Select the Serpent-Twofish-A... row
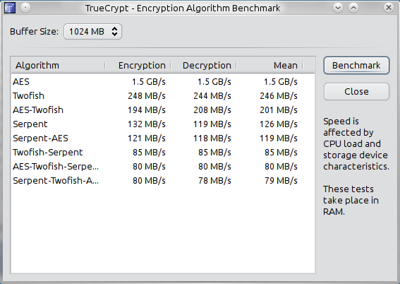The height and width of the screenshot is (284, 400). pyautogui.click(x=163, y=181)
